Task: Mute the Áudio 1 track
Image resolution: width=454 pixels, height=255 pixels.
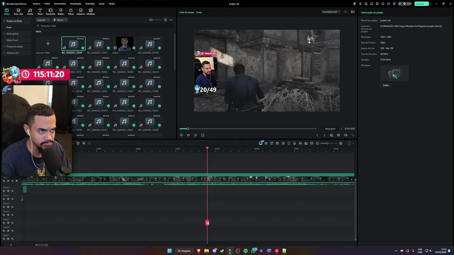Action: pos(8,191)
